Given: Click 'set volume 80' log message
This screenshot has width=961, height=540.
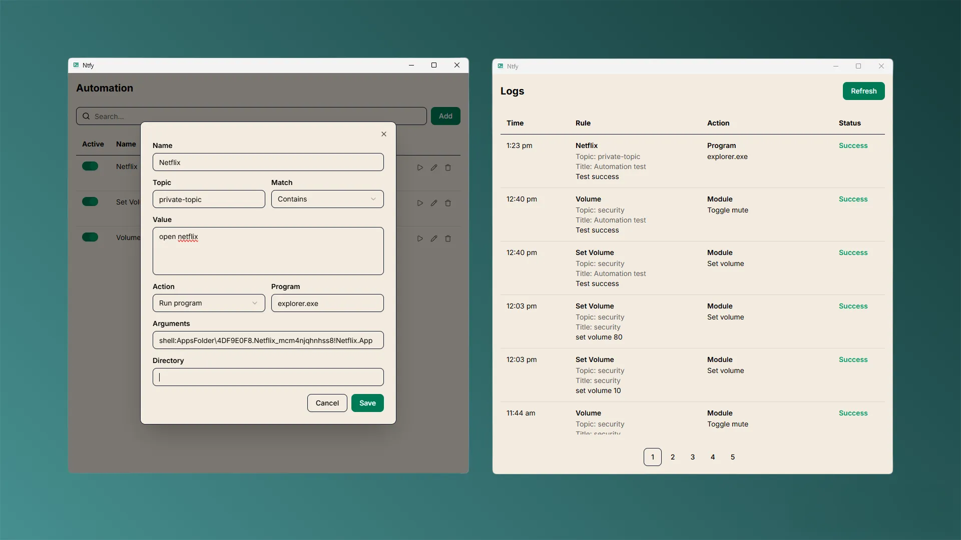Looking at the screenshot, I should point(599,337).
